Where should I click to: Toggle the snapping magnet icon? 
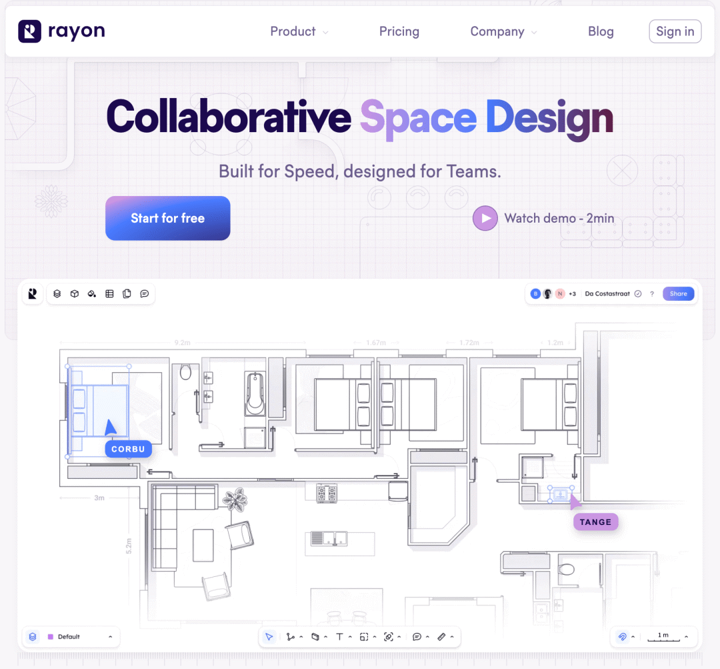(622, 637)
